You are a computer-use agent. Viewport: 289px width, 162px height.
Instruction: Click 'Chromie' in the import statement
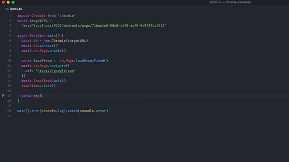tap(38, 16)
